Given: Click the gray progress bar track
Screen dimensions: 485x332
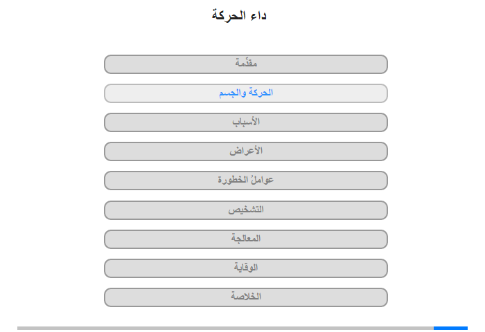Looking at the screenshot, I should pos(225,328).
